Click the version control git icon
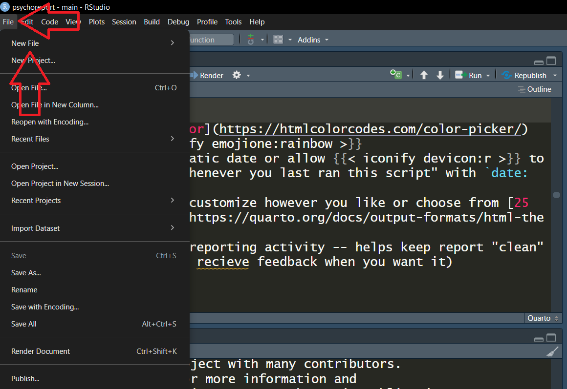This screenshot has height=389, width=567. (251, 40)
